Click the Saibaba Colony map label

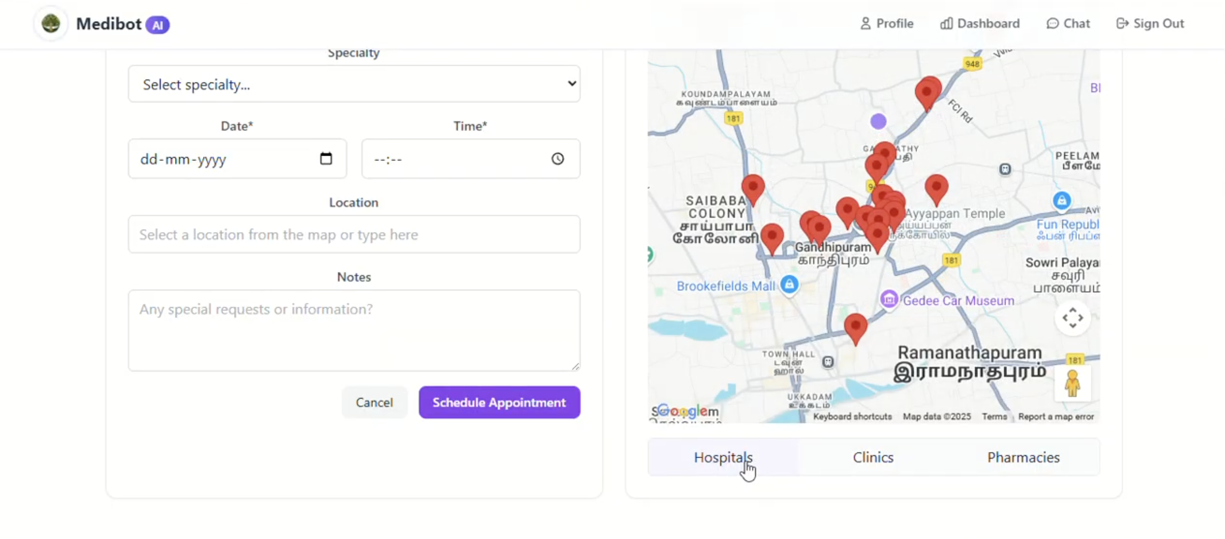pos(716,220)
